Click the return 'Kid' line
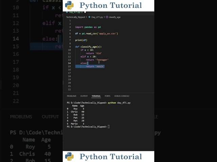This screenshot has height=162, width=217. (x=94, y=53)
